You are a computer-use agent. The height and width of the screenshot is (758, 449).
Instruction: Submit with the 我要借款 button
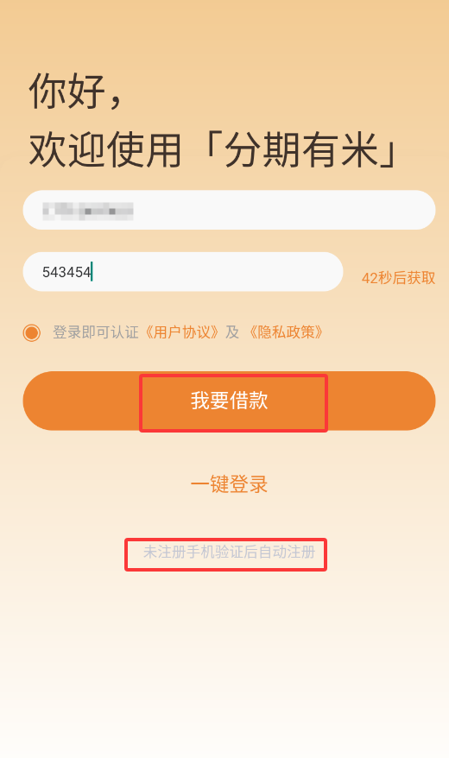point(229,401)
